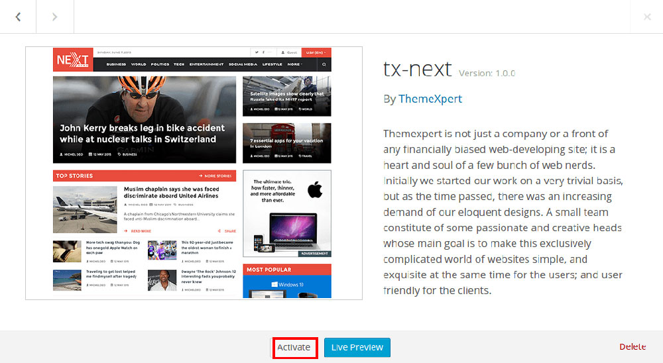Activate the tx-next theme

pos(294,347)
